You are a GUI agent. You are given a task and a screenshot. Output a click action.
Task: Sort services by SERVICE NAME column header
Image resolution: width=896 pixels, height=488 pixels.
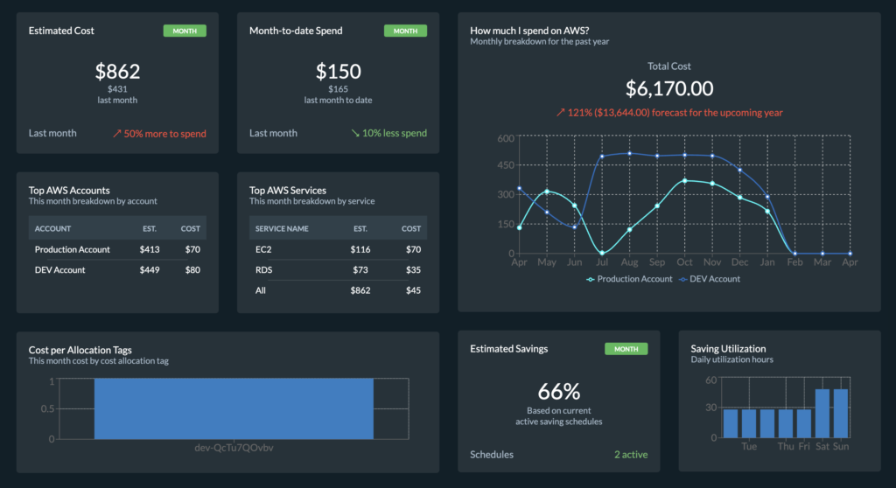[x=282, y=228]
